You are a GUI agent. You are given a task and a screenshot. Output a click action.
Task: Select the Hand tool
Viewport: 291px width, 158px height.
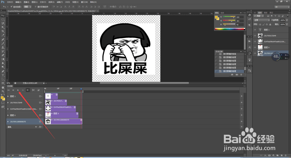[3, 87]
